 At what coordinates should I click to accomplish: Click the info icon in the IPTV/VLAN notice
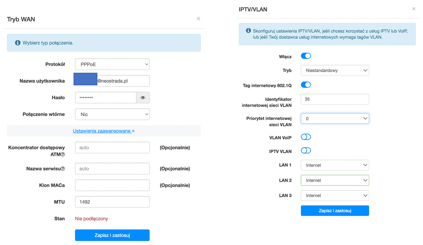pos(249,31)
